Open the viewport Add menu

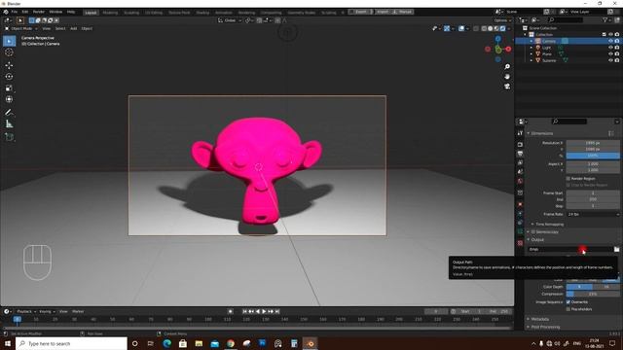pyautogui.click(x=74, y=28)
